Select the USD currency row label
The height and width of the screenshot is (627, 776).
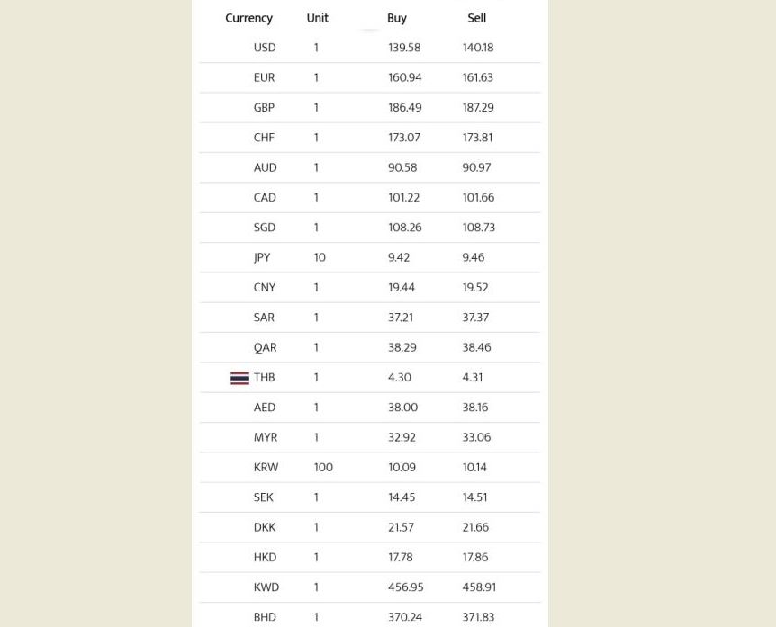265,48
